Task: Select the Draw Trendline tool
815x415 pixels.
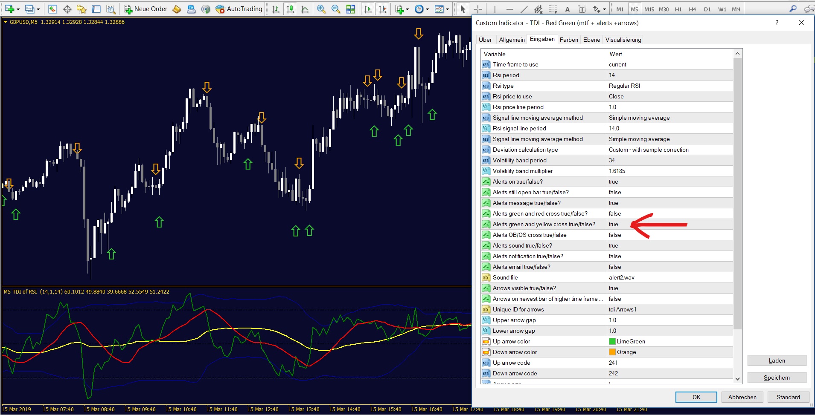Action: tap(524, 9)
